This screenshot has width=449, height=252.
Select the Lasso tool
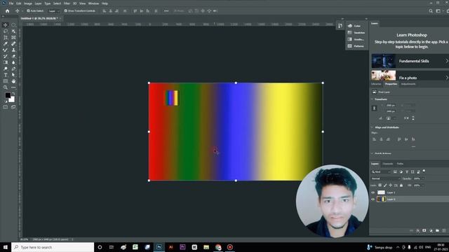click(6, 31)
